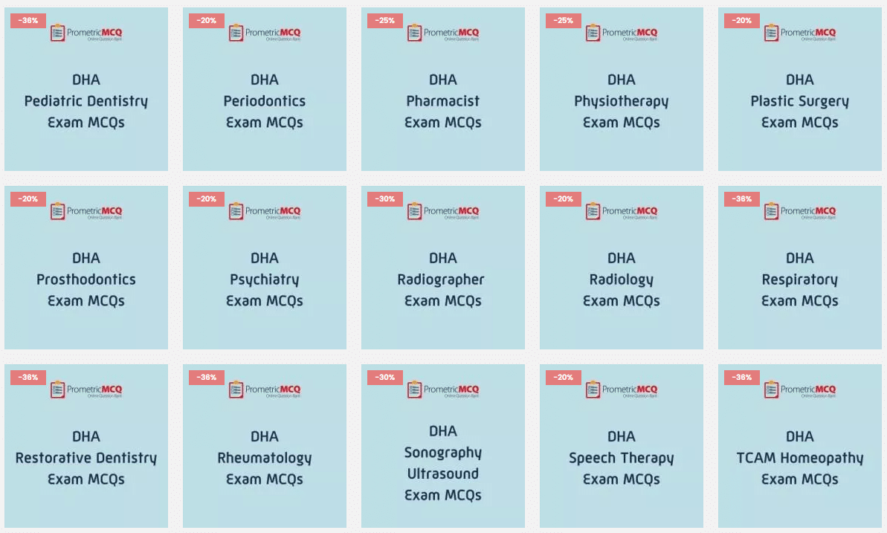Select the DHA Radiology Exam MCQs card
Image resolution: width=887 pixels, height=533 pixels.
(621, 268)
